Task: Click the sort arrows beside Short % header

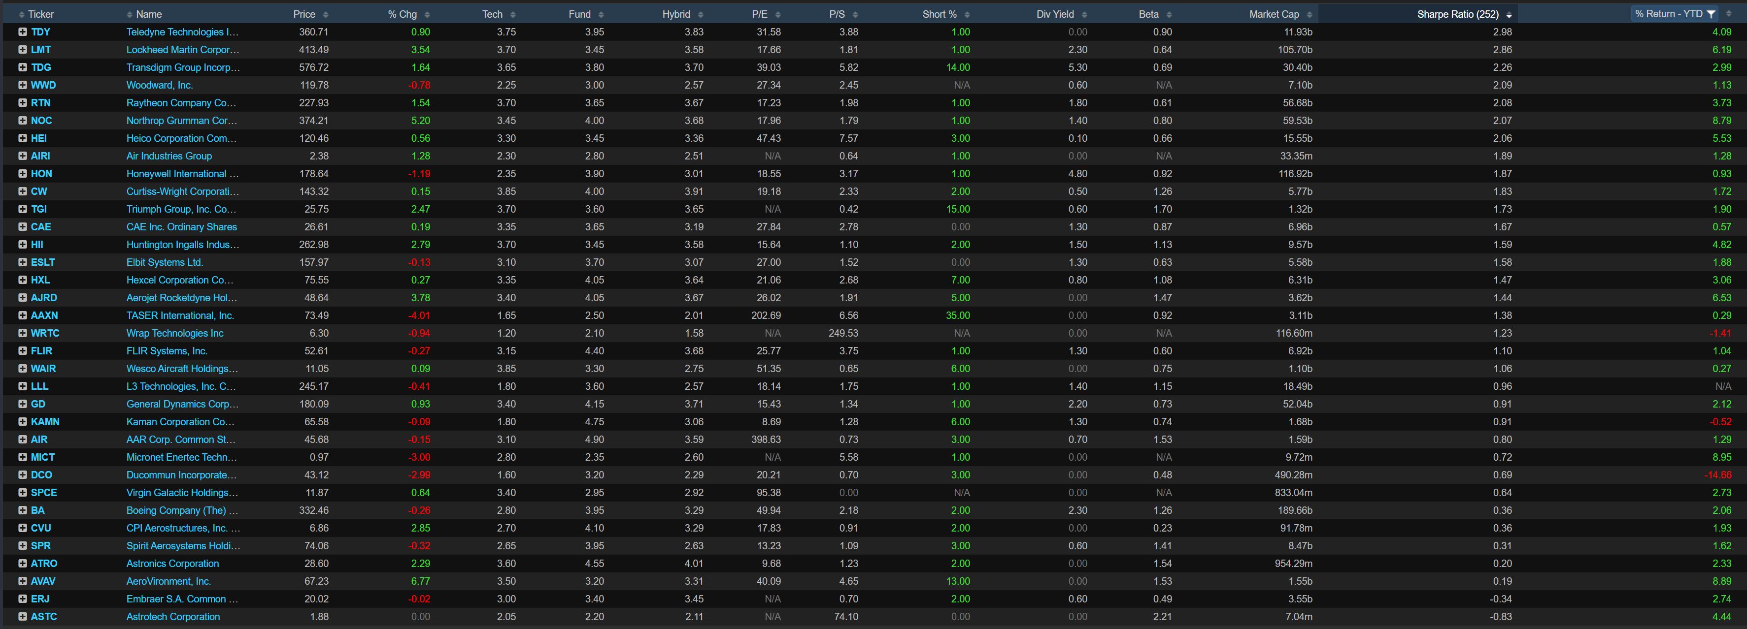Action: 967,14
